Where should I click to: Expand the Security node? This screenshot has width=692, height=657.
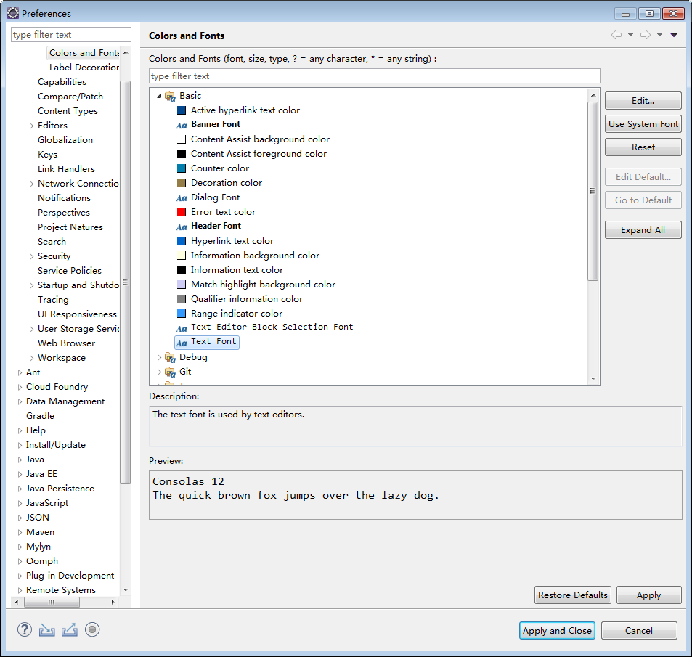(x=31, y=256)
